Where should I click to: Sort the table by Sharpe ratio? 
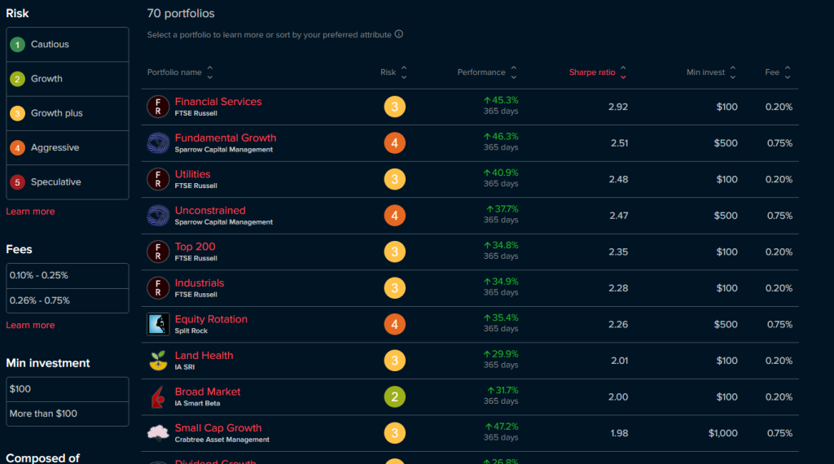(x=597, y=72)
